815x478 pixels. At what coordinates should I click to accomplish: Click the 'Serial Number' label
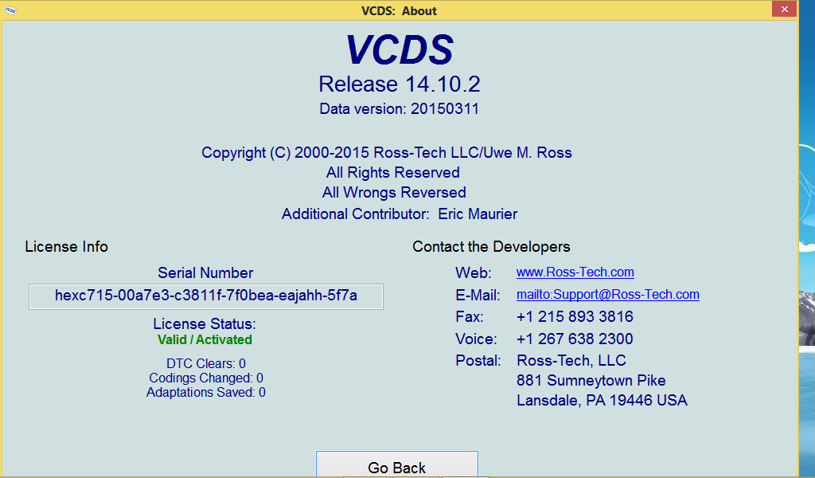(205, 273)
